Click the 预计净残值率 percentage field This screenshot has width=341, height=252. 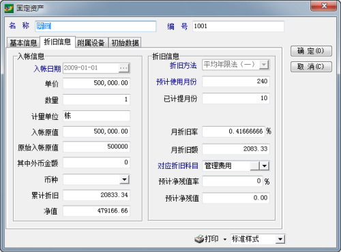[233, 181]
